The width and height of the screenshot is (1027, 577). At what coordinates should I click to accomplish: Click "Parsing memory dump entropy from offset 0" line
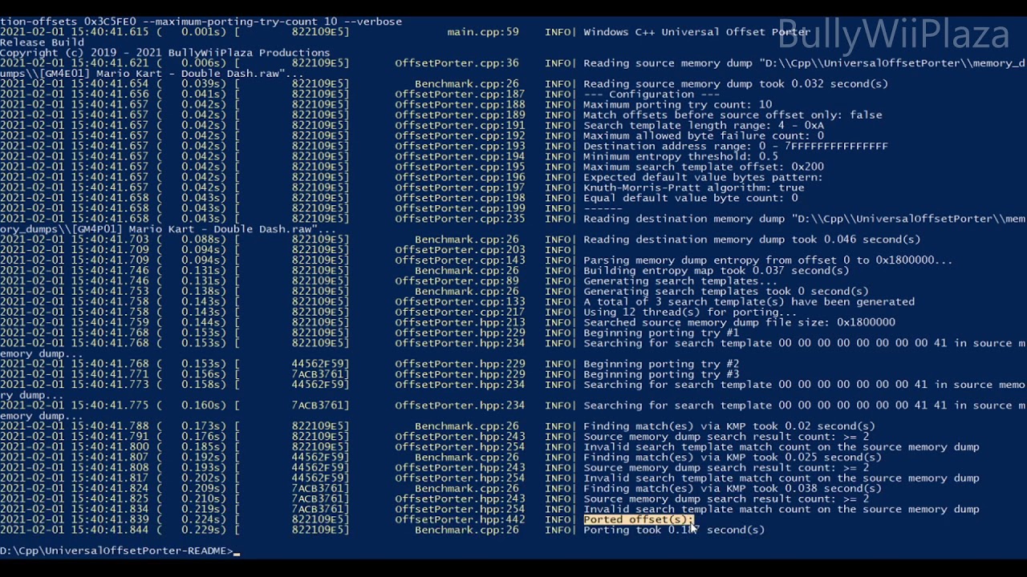[768, 260]
